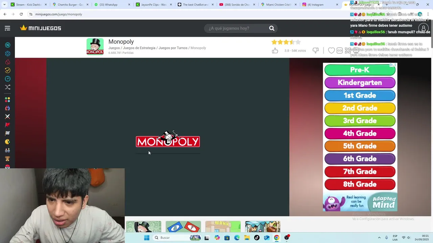The image size is (433, 243).
Task: Switch to the WhatsApp tab
Action: click(x=112, y=5)
